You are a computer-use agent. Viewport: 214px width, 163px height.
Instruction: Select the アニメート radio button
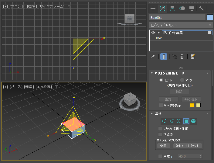pos(182,80)
